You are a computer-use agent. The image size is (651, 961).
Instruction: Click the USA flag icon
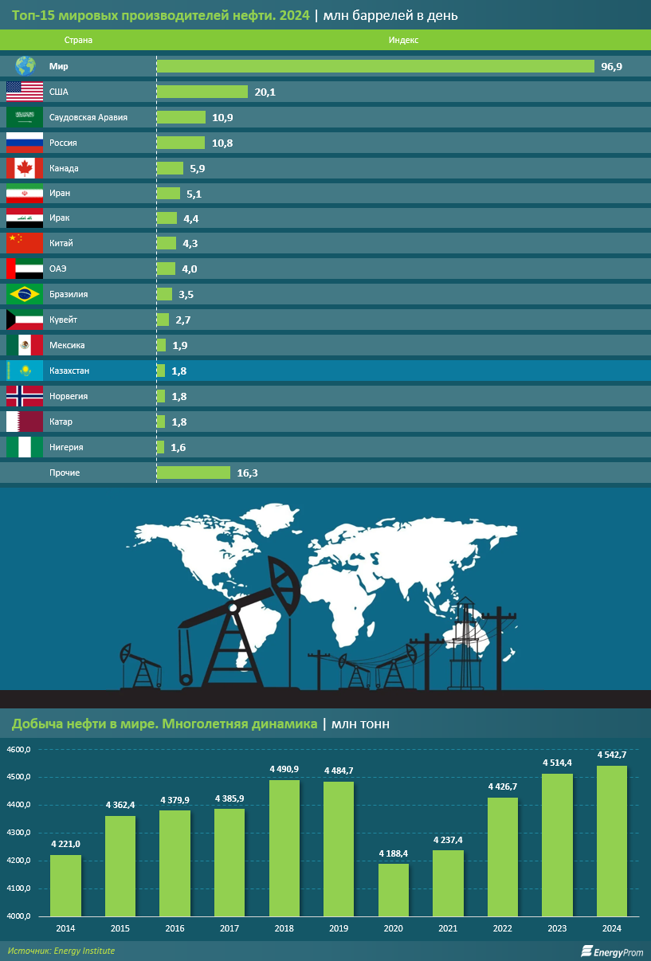pos(25,92)
